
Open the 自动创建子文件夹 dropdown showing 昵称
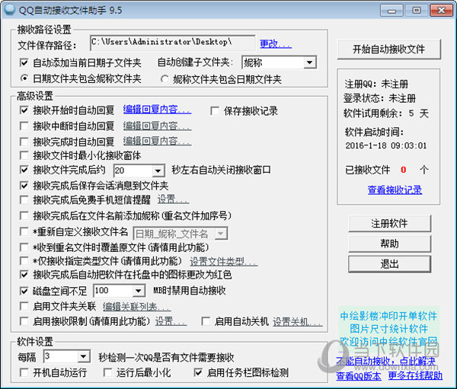(x=309, y=62)
